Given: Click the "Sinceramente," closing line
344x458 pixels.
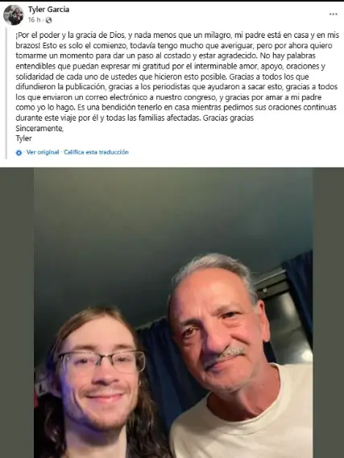Looking at the screenshot, I should (39, 128).
